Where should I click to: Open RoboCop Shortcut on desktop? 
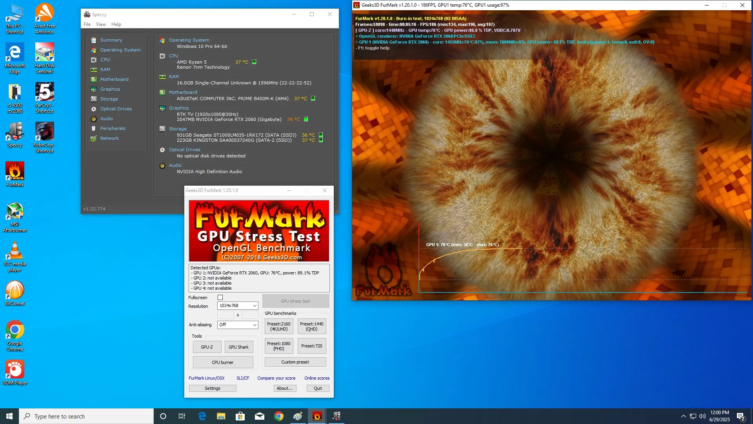(x=44, y=138)
